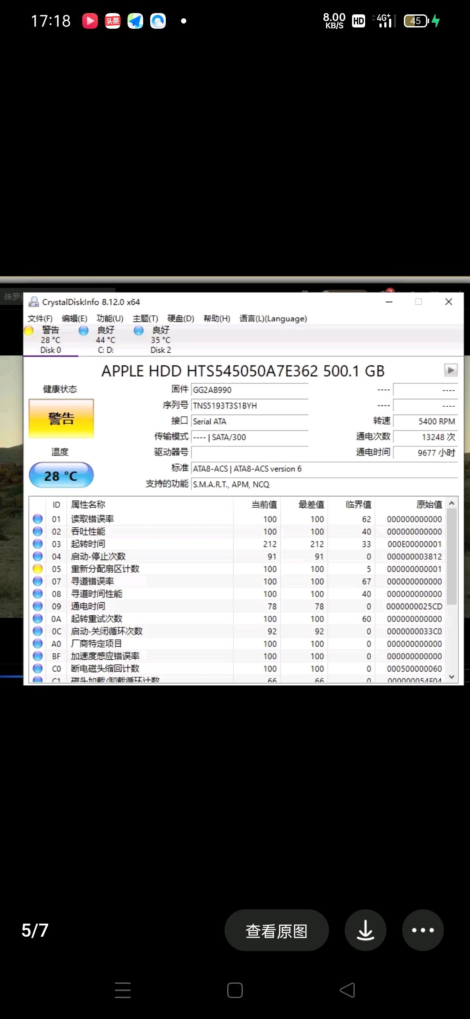Tap the three-dot more options button
The image size is (470, 1019).
tap(423, 930)
